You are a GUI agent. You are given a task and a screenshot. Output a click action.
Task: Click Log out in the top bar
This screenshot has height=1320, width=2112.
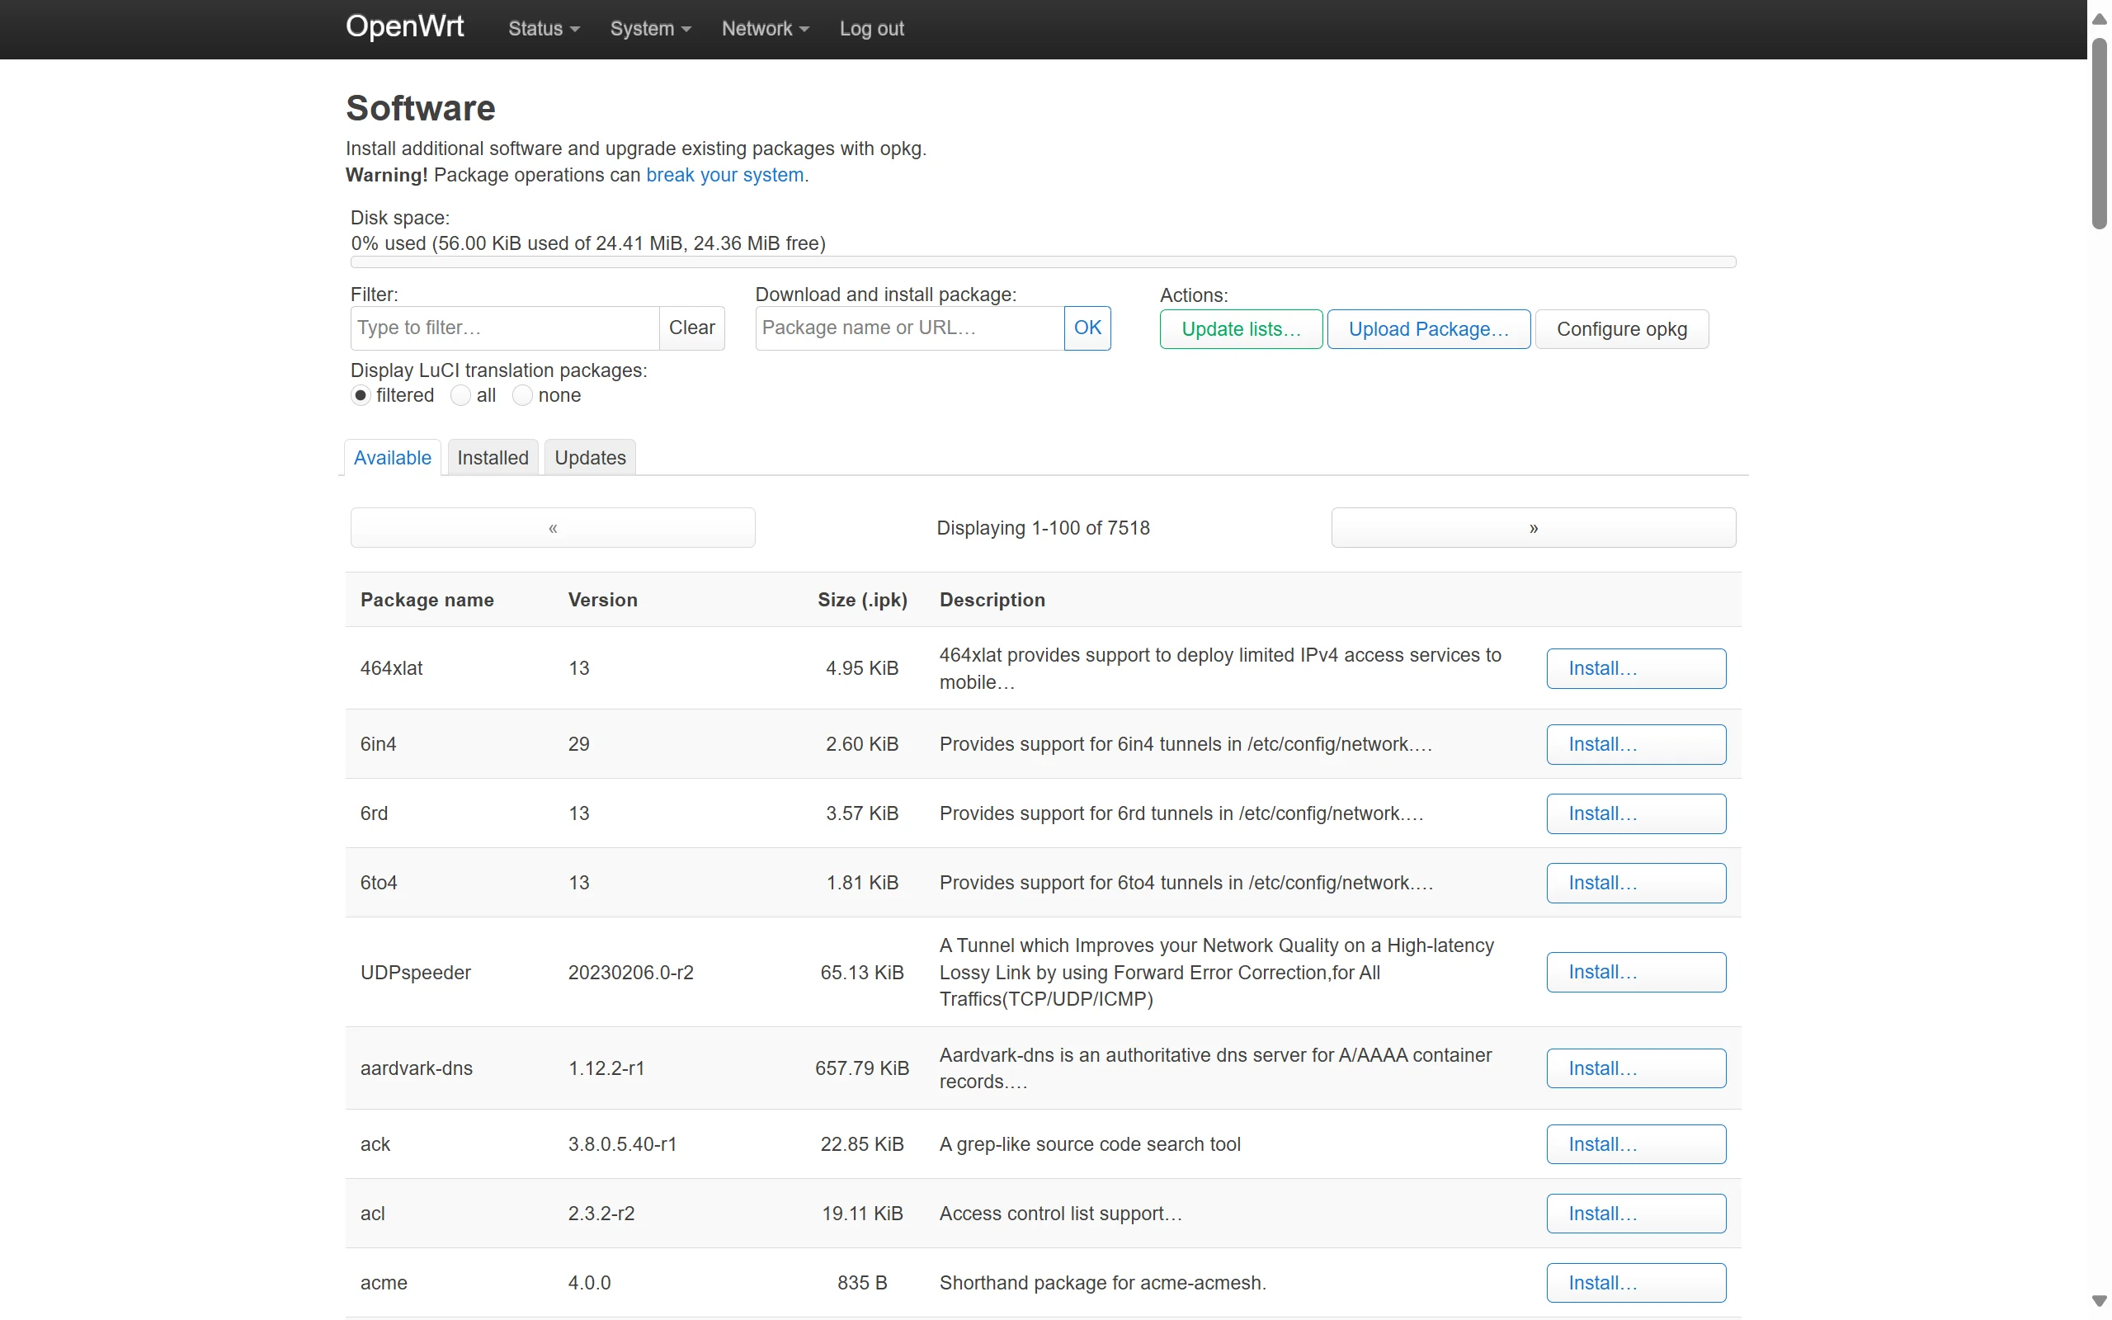coord(871,29)
